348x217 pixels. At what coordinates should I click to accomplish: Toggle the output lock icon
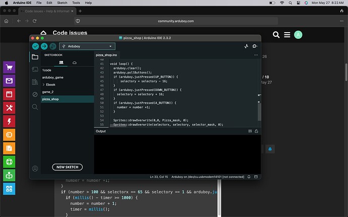pos(257,131)
